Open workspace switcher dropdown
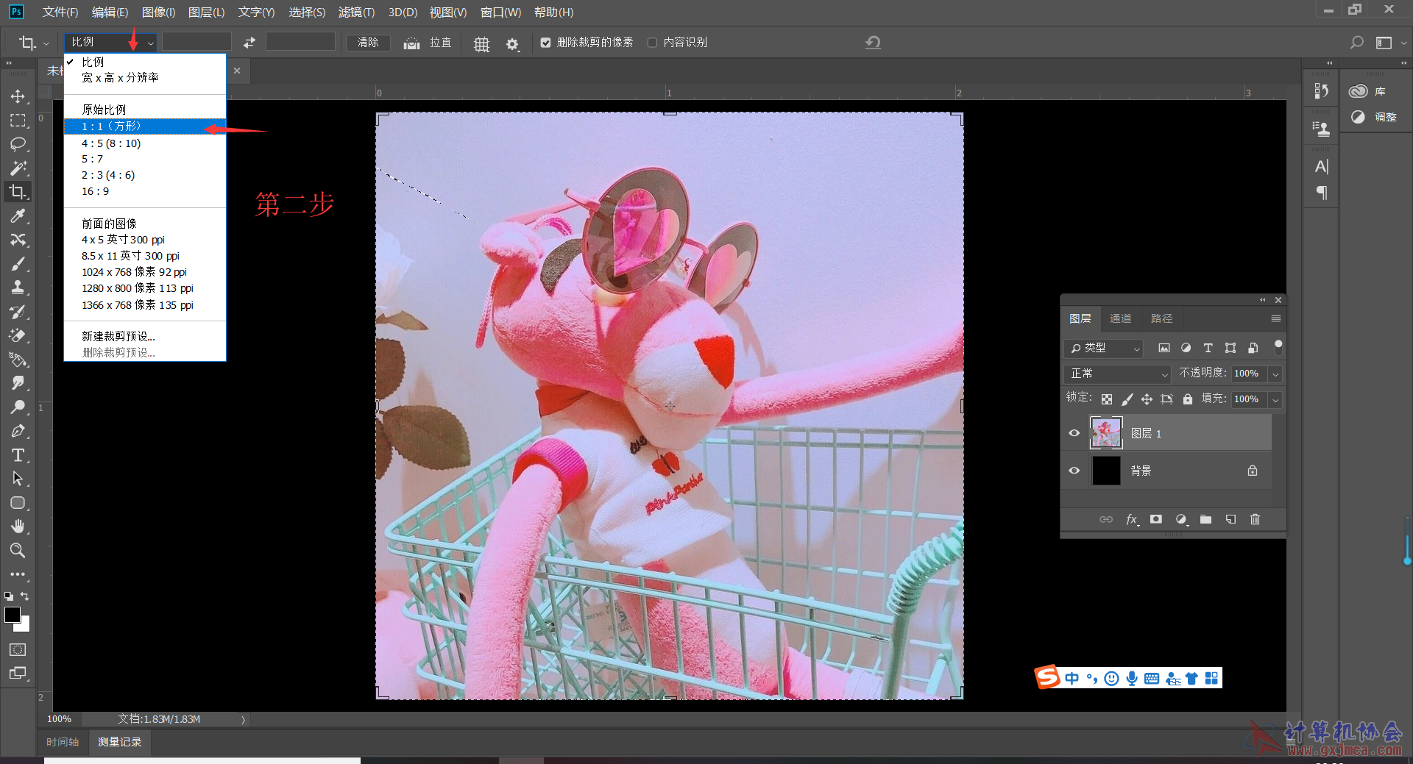This screenshot has width=1413, height=764. (x=1389, y=43)
